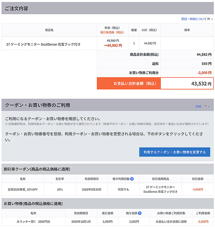The height and width of the screenshot is (227, 215).
Task: Click the ご利用金額 value -2,000円 in voucher row
Action: click(203, 222)
